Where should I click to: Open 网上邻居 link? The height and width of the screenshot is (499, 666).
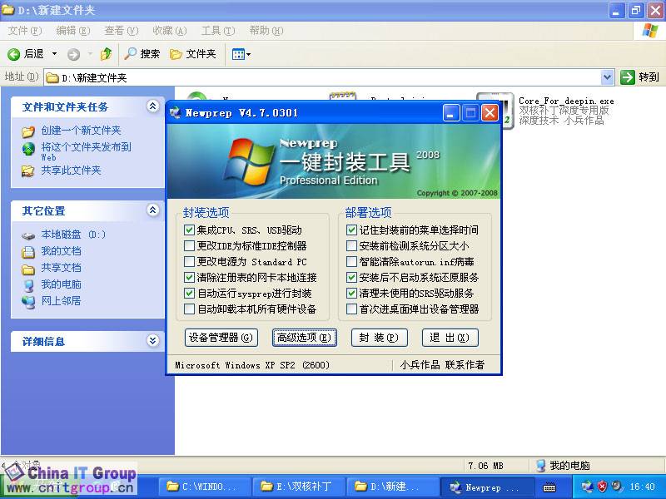(61, 300)
